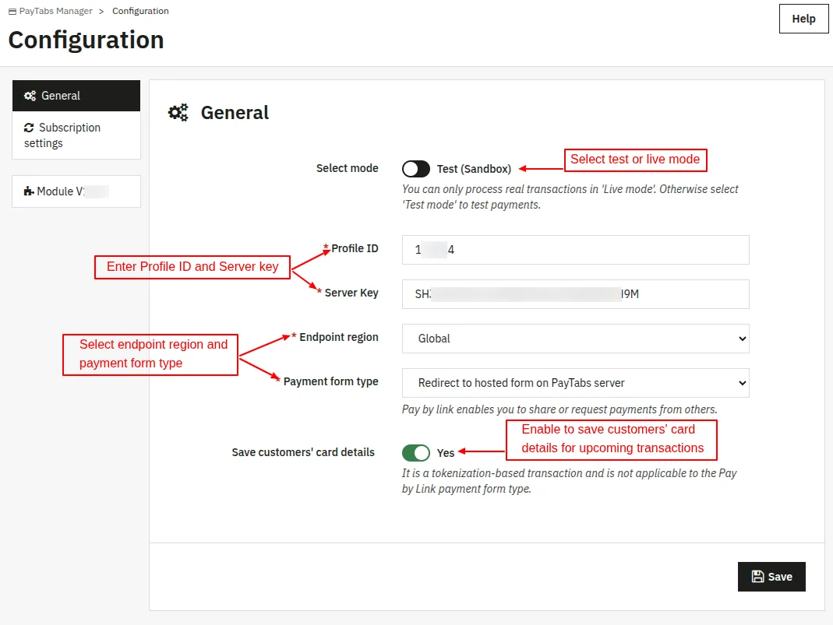Open the Module Version item
The width and height of the screenshot is (833, 625).
coord(76,191)
